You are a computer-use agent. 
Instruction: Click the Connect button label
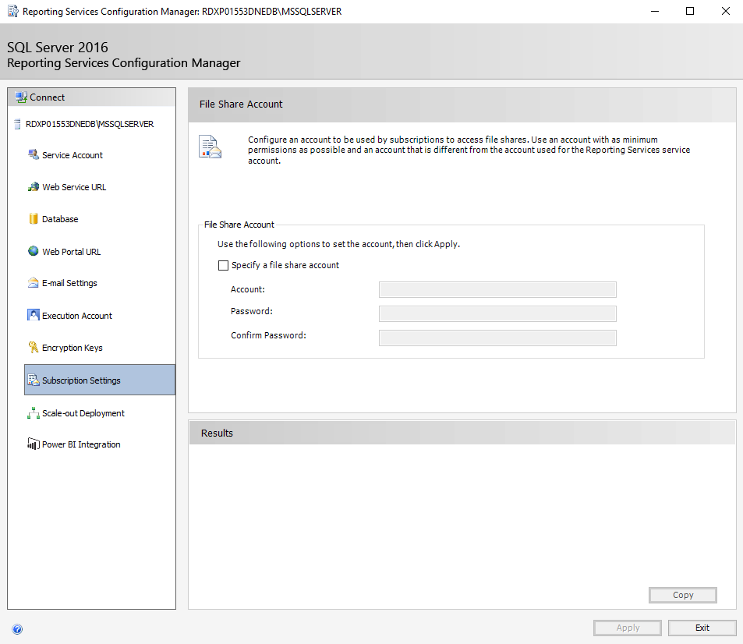pos(48,97)
